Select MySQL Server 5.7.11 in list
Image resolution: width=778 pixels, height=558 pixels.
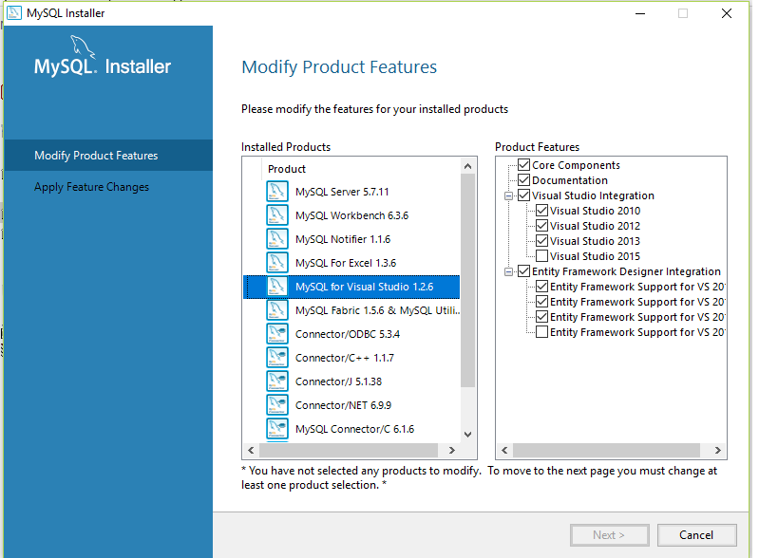tap(351, 192)
